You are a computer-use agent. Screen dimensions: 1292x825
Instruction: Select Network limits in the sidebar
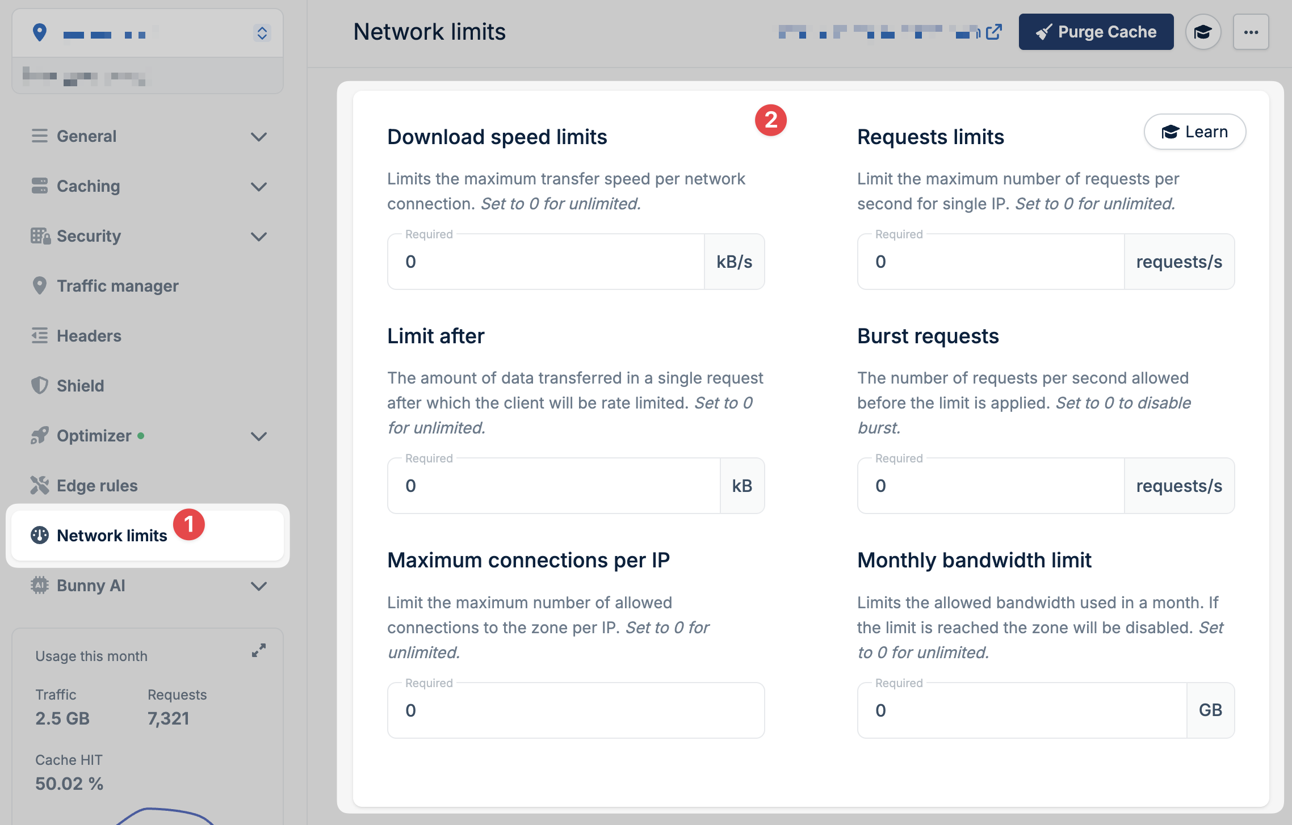click(111, 535)
